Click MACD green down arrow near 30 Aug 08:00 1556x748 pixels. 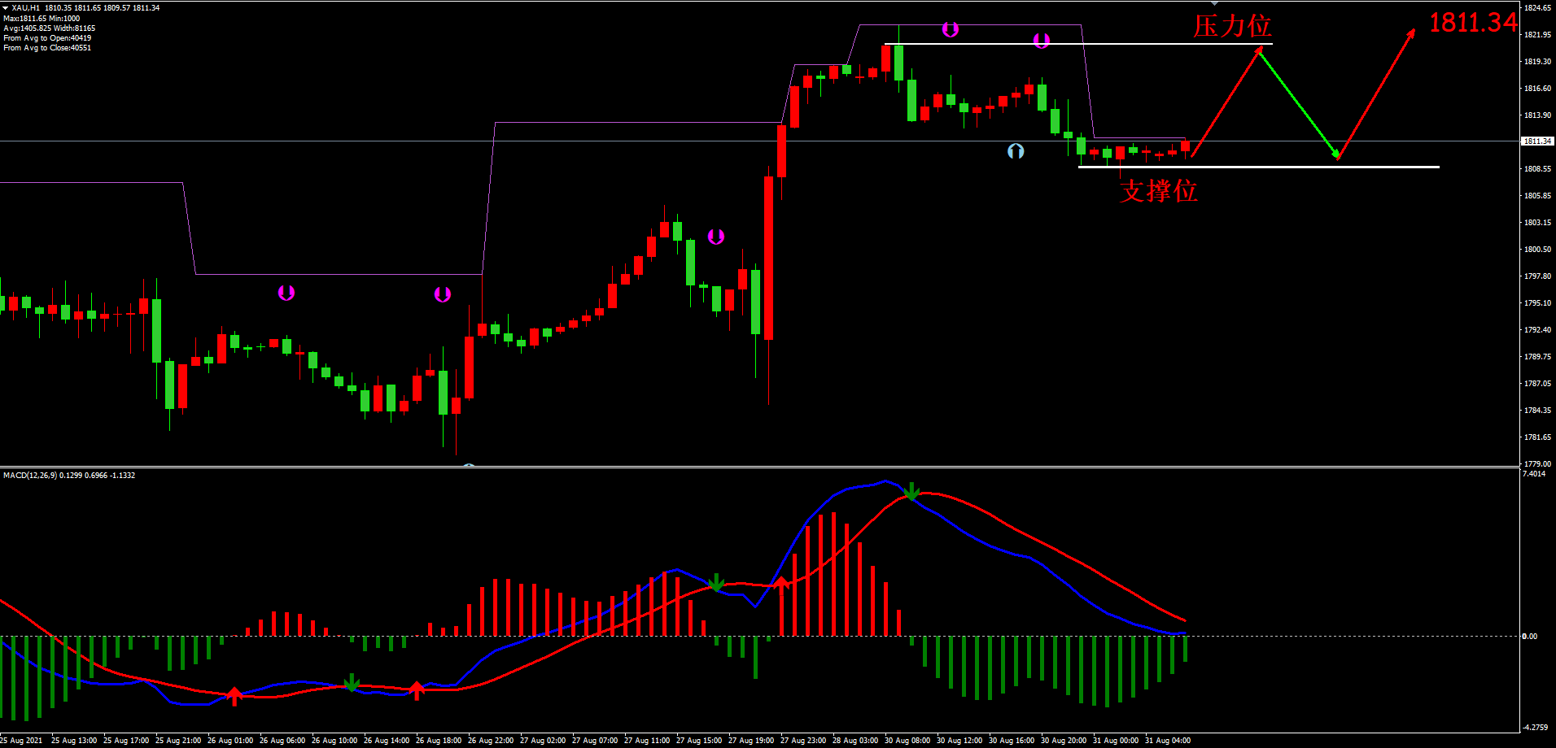pos(911,491)
